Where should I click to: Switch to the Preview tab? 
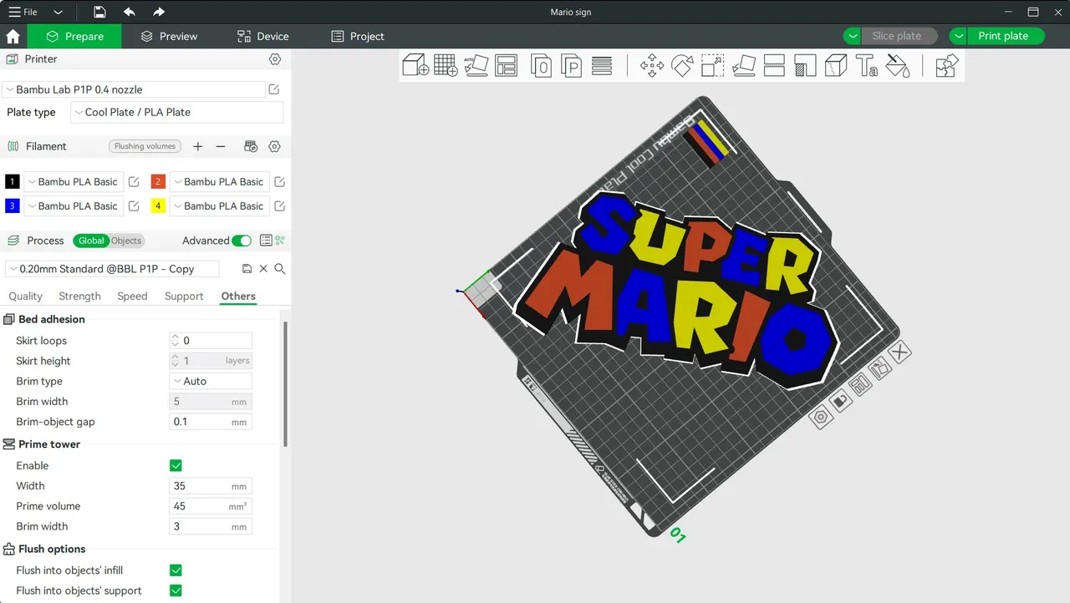click(169, 36)
